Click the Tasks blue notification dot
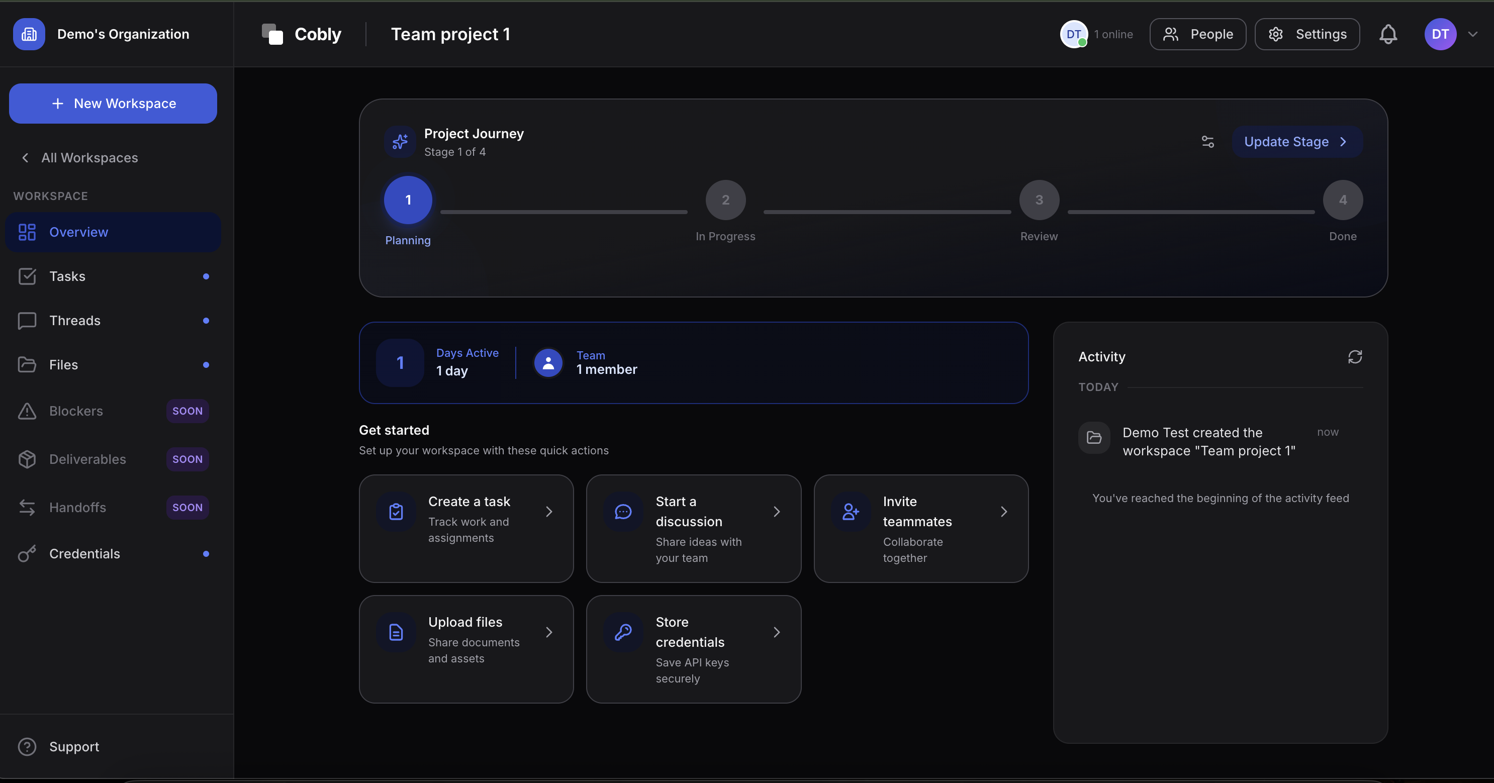This screenshot has width=1494, height=783. point(206,276)
